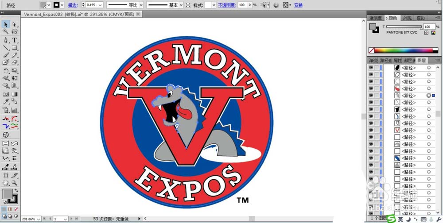
Task: Click the 变换 transform link
Action: (x=298, y=5)
